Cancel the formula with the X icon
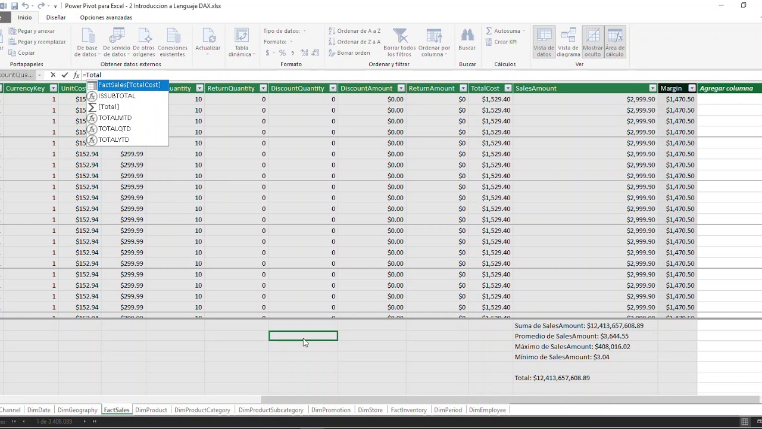 click(x=53, y=75)
